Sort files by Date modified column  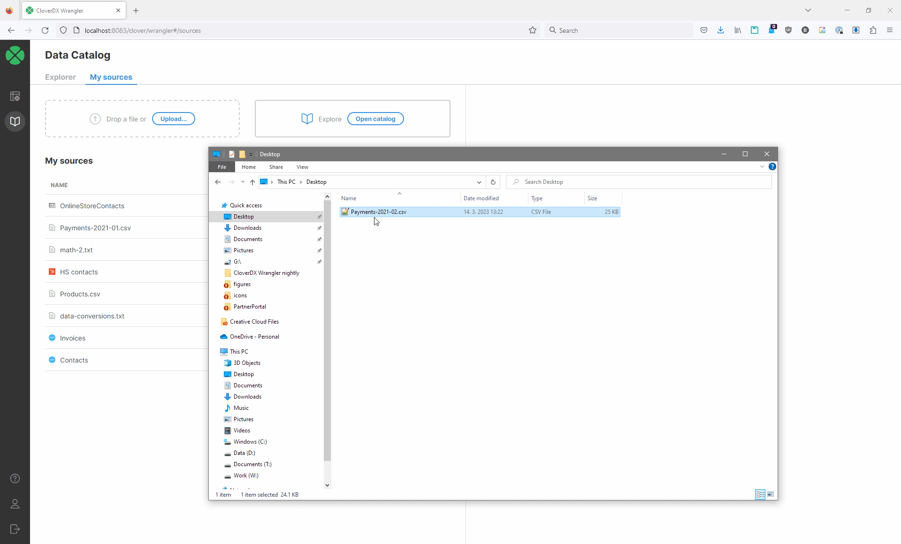click(494, 198)
